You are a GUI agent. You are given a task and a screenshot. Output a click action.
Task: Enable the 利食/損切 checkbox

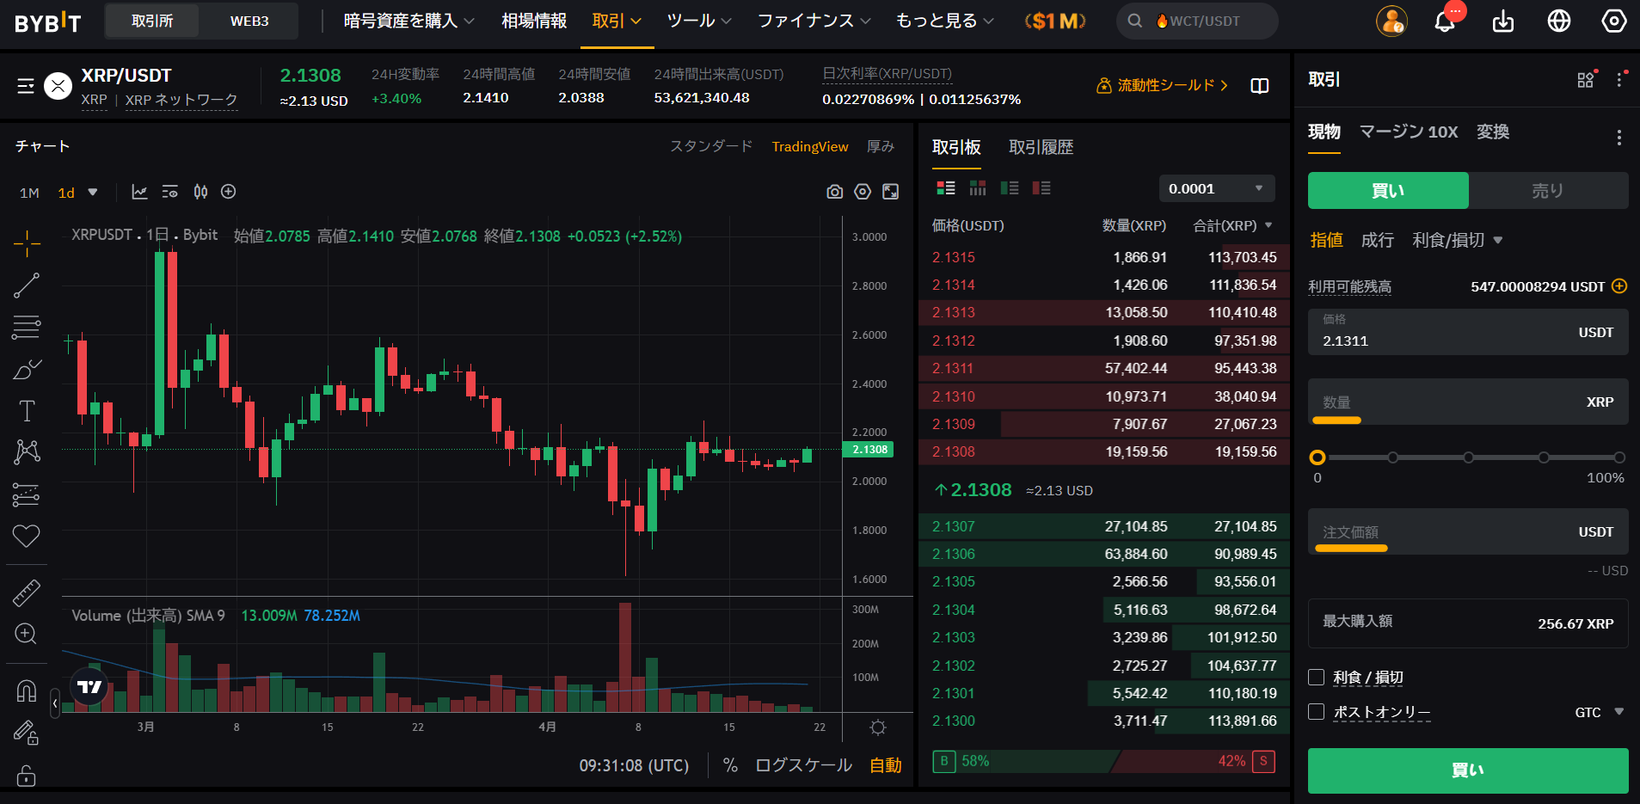[1315, 677]
